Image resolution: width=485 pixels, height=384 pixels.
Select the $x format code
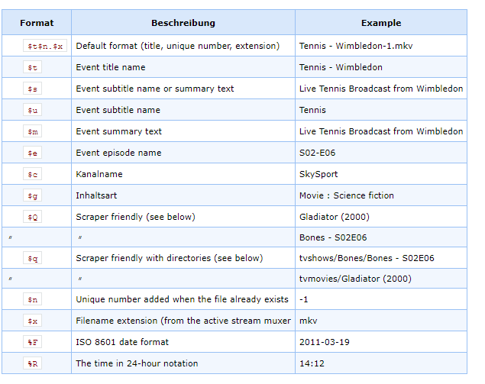click(33, 321)
